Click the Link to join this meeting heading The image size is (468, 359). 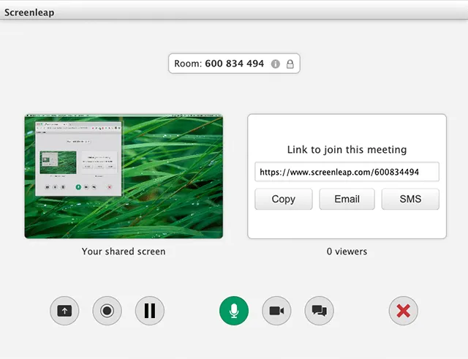(x=347, y=149)
